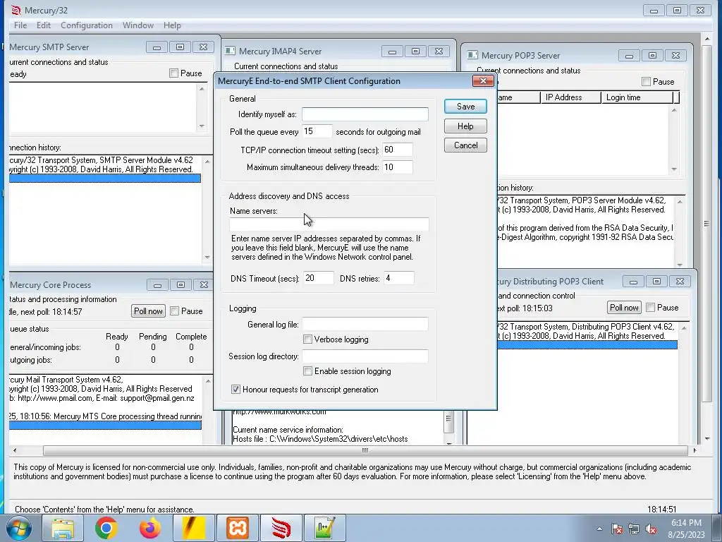Check Pause in Mercury Core Process window

click(175, 311)
